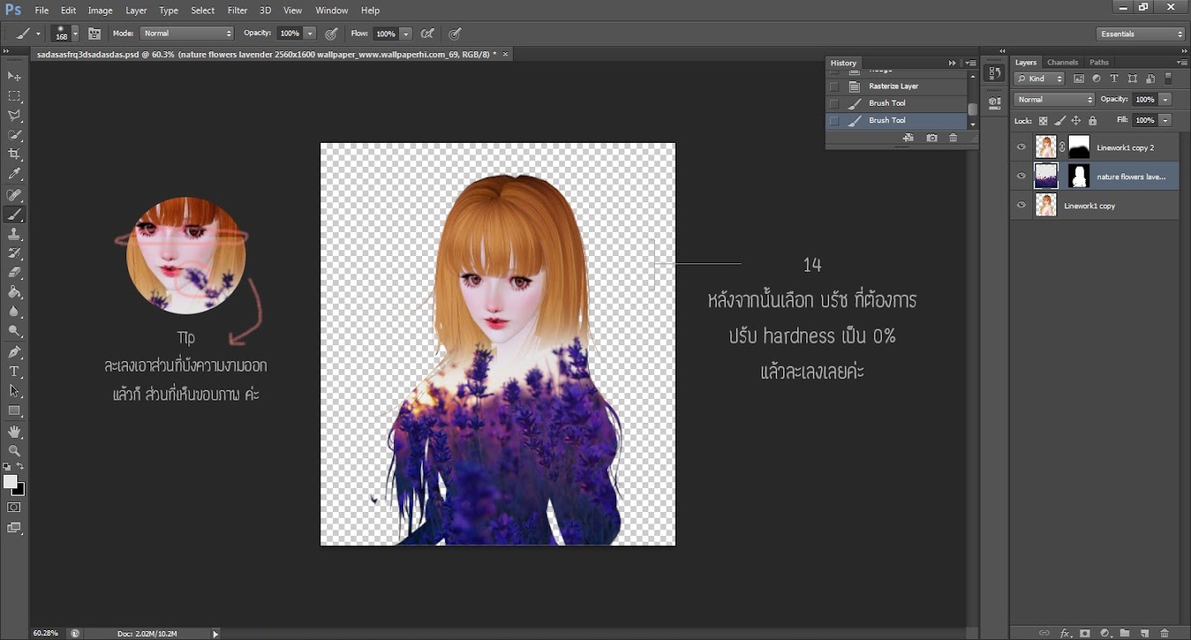Create new document from current state in History

pyautogui.click(x=909, y=138)
